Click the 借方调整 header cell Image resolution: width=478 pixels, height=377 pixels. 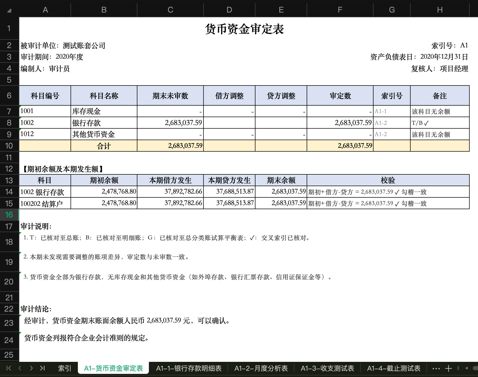[229, 96]
